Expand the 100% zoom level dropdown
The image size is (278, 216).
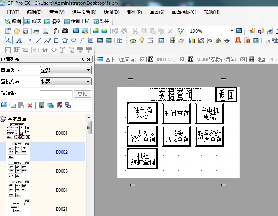click(x=231, y=31)
